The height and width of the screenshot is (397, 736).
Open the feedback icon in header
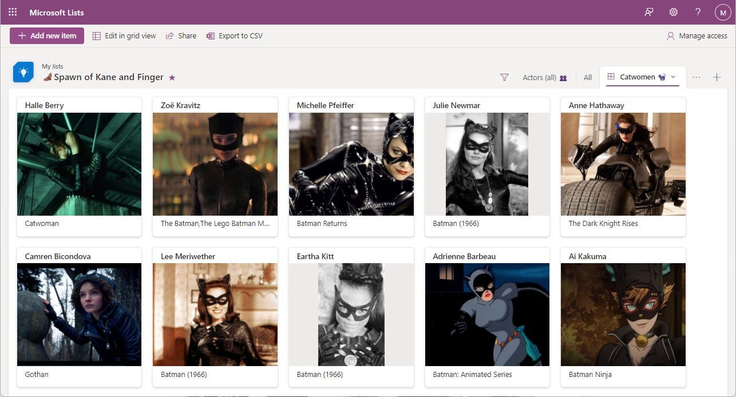(649, 12)
